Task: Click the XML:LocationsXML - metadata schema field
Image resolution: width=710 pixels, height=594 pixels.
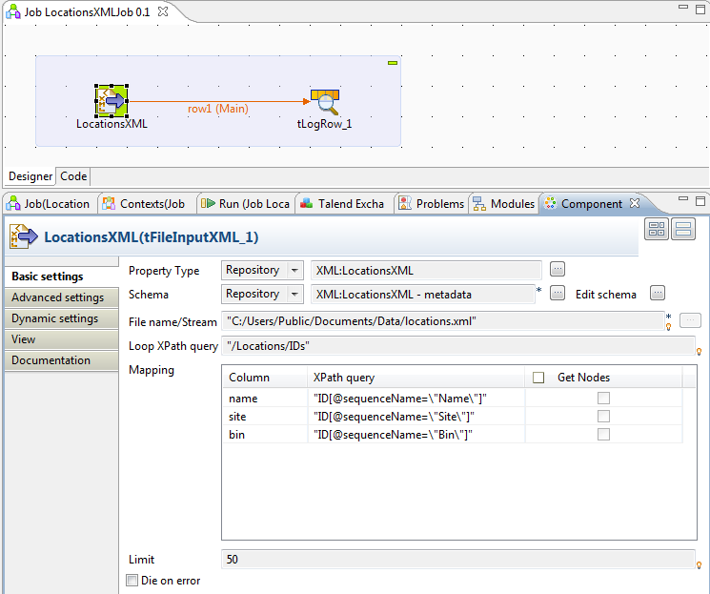Action: click(x=423, y=295)
